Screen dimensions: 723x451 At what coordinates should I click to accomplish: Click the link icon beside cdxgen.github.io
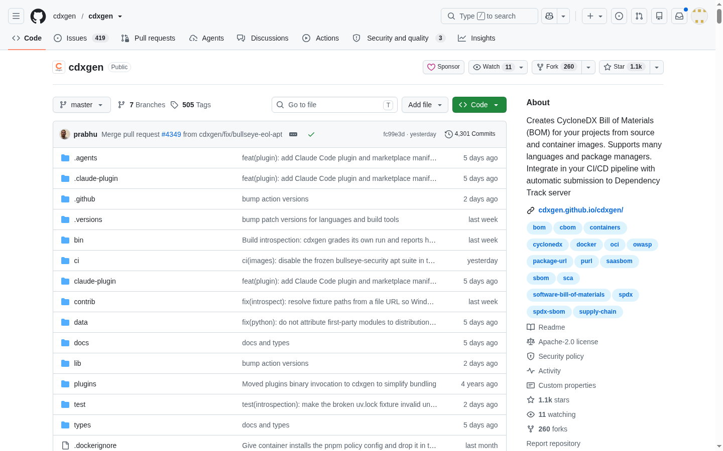[x=531, y=210]
